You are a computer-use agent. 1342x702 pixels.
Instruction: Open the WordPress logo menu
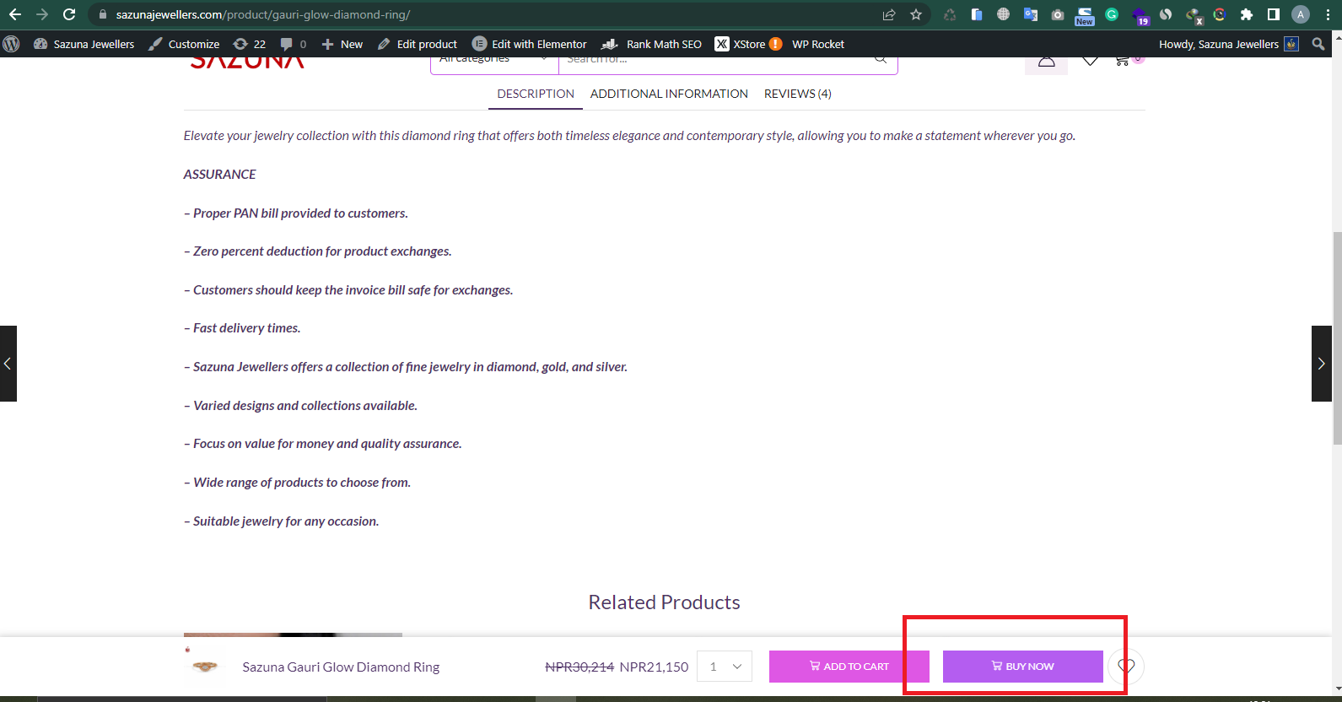[x=11, y=44]
